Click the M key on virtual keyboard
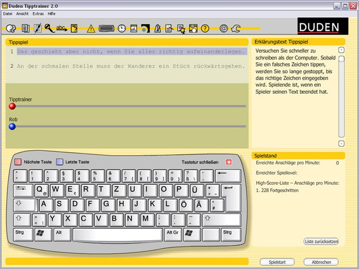The height and width of the screenshot is (269, 359). [x=147, y=220]
